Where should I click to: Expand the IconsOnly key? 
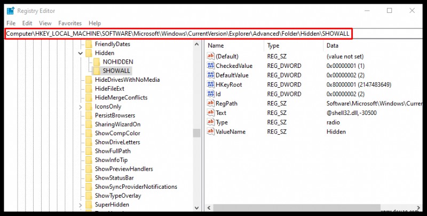click(x=81, y=107)
